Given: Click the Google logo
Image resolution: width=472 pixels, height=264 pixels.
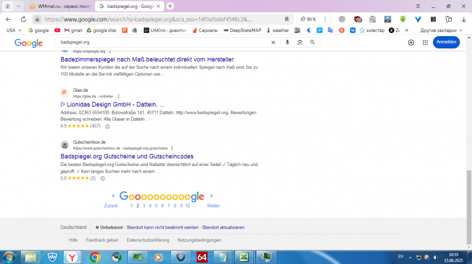Looking at the screenshot, I should coord(29,43).
